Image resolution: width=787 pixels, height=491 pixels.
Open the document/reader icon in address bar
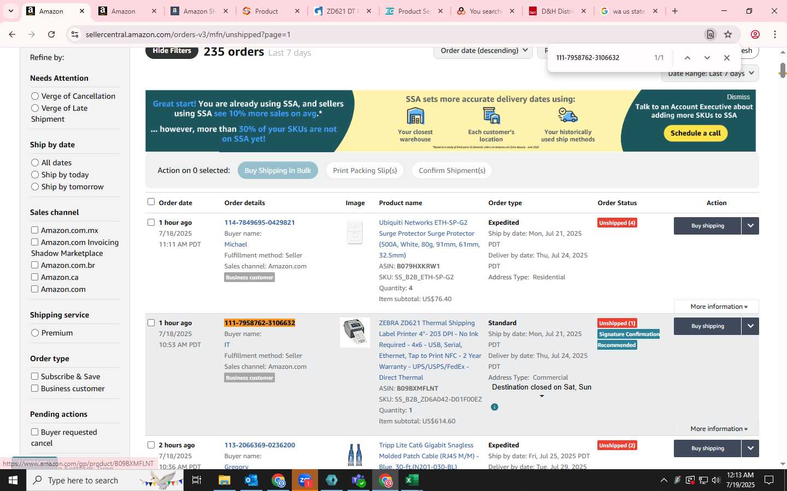(x=710, y=34)
